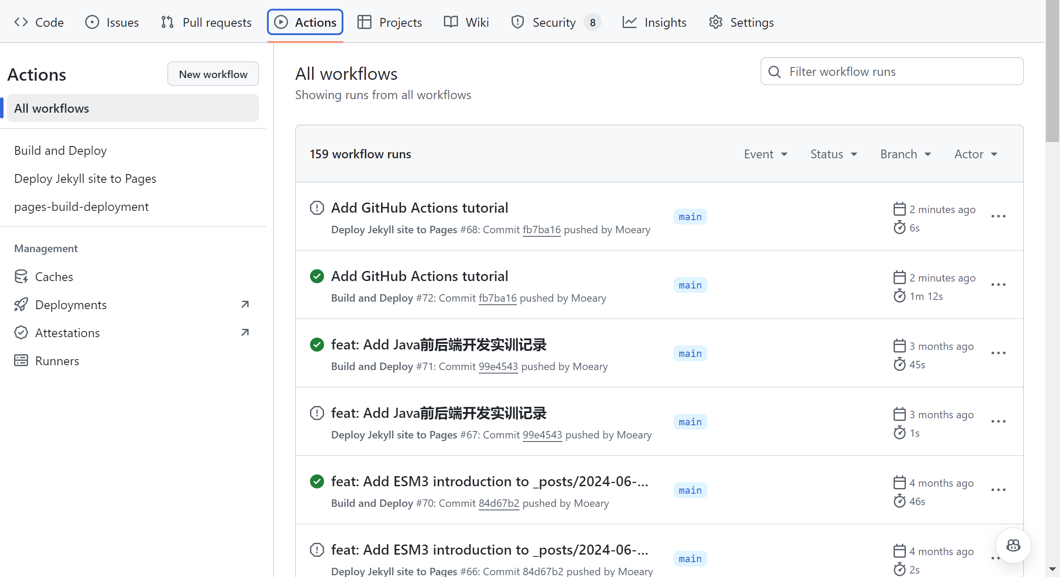Expand the Status filter dropdown
This screenshot has height=577, width=1060.
pyautogui.click(x=833, y=154)
